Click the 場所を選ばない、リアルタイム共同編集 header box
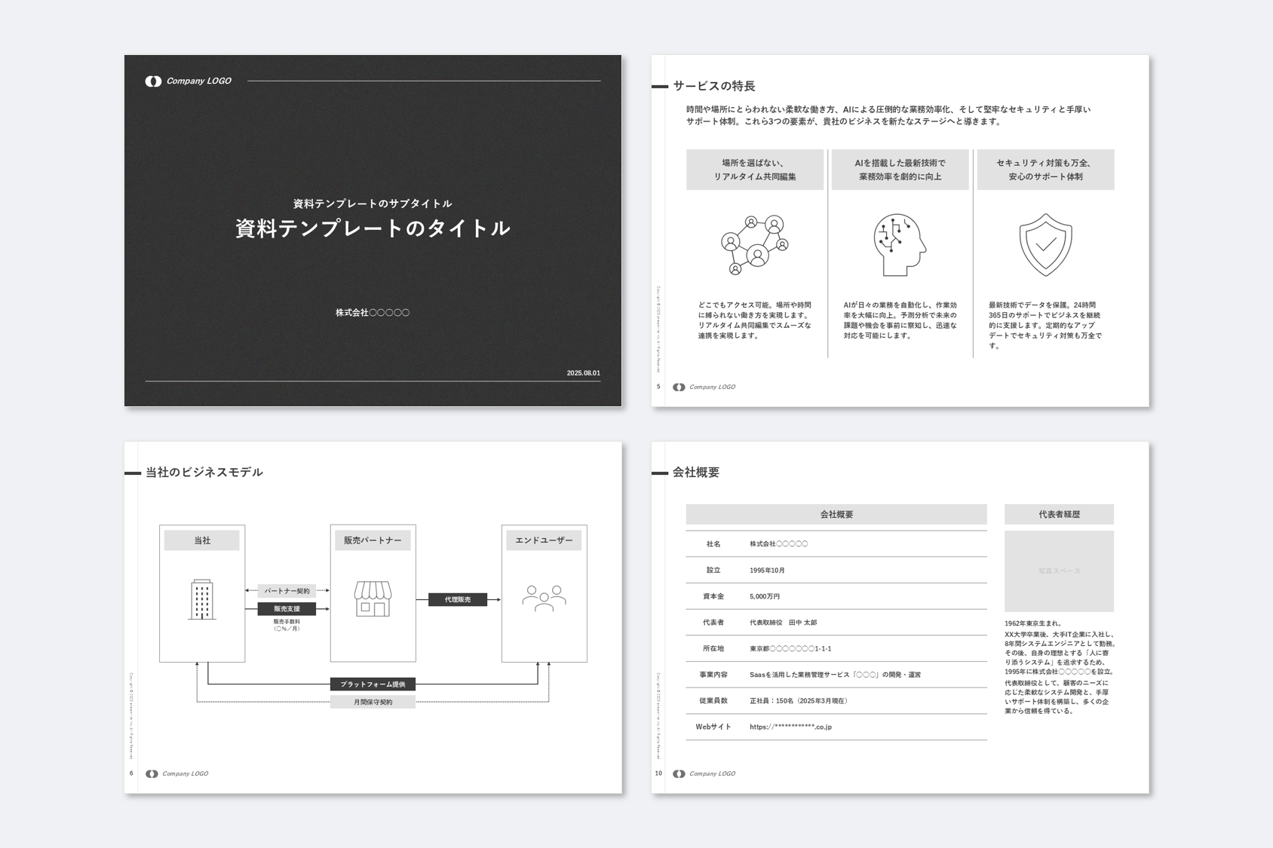Screen dimensions: 1273x848 pos(755,170)
